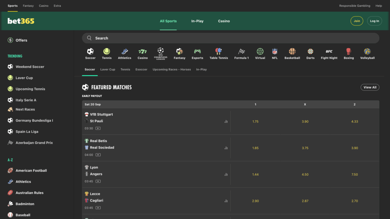Image resolution: width=390 pixels, height=219 pixels.
Task: Click live stream icon for Real Betis match
Action: click(98, 155)
